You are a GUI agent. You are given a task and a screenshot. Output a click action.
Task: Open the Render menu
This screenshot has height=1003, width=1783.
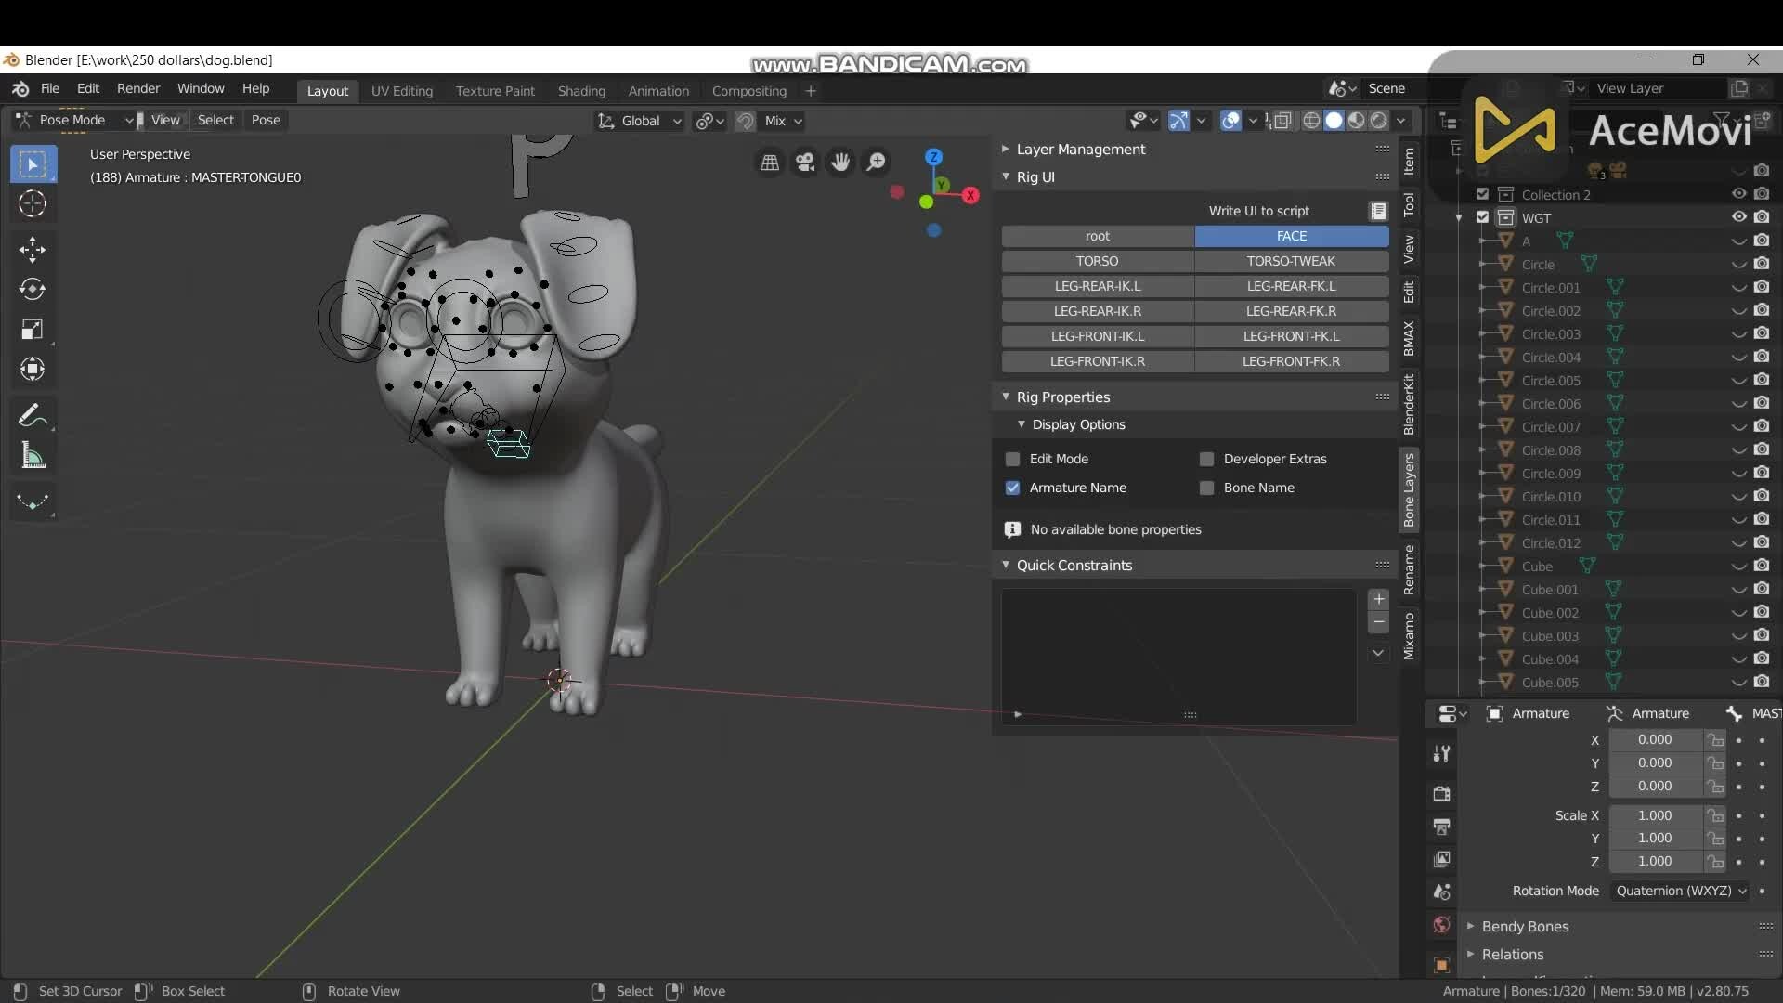[x=138, y=88]
